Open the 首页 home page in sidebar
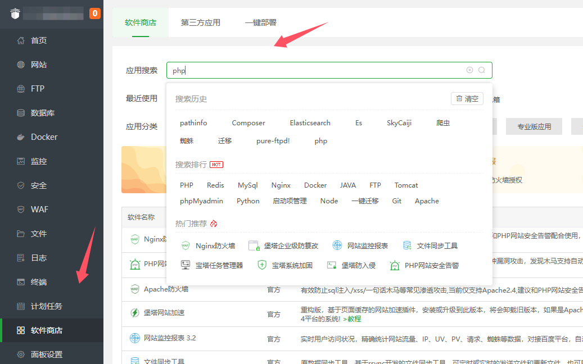 coord(39,40)
